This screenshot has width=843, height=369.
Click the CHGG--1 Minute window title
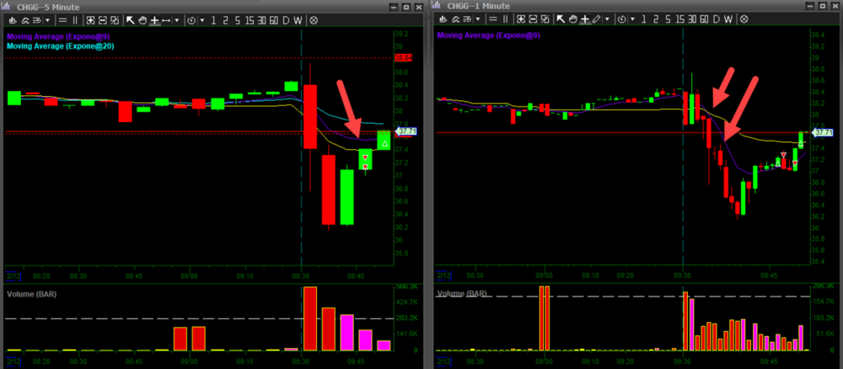click(x=481, y=6)
